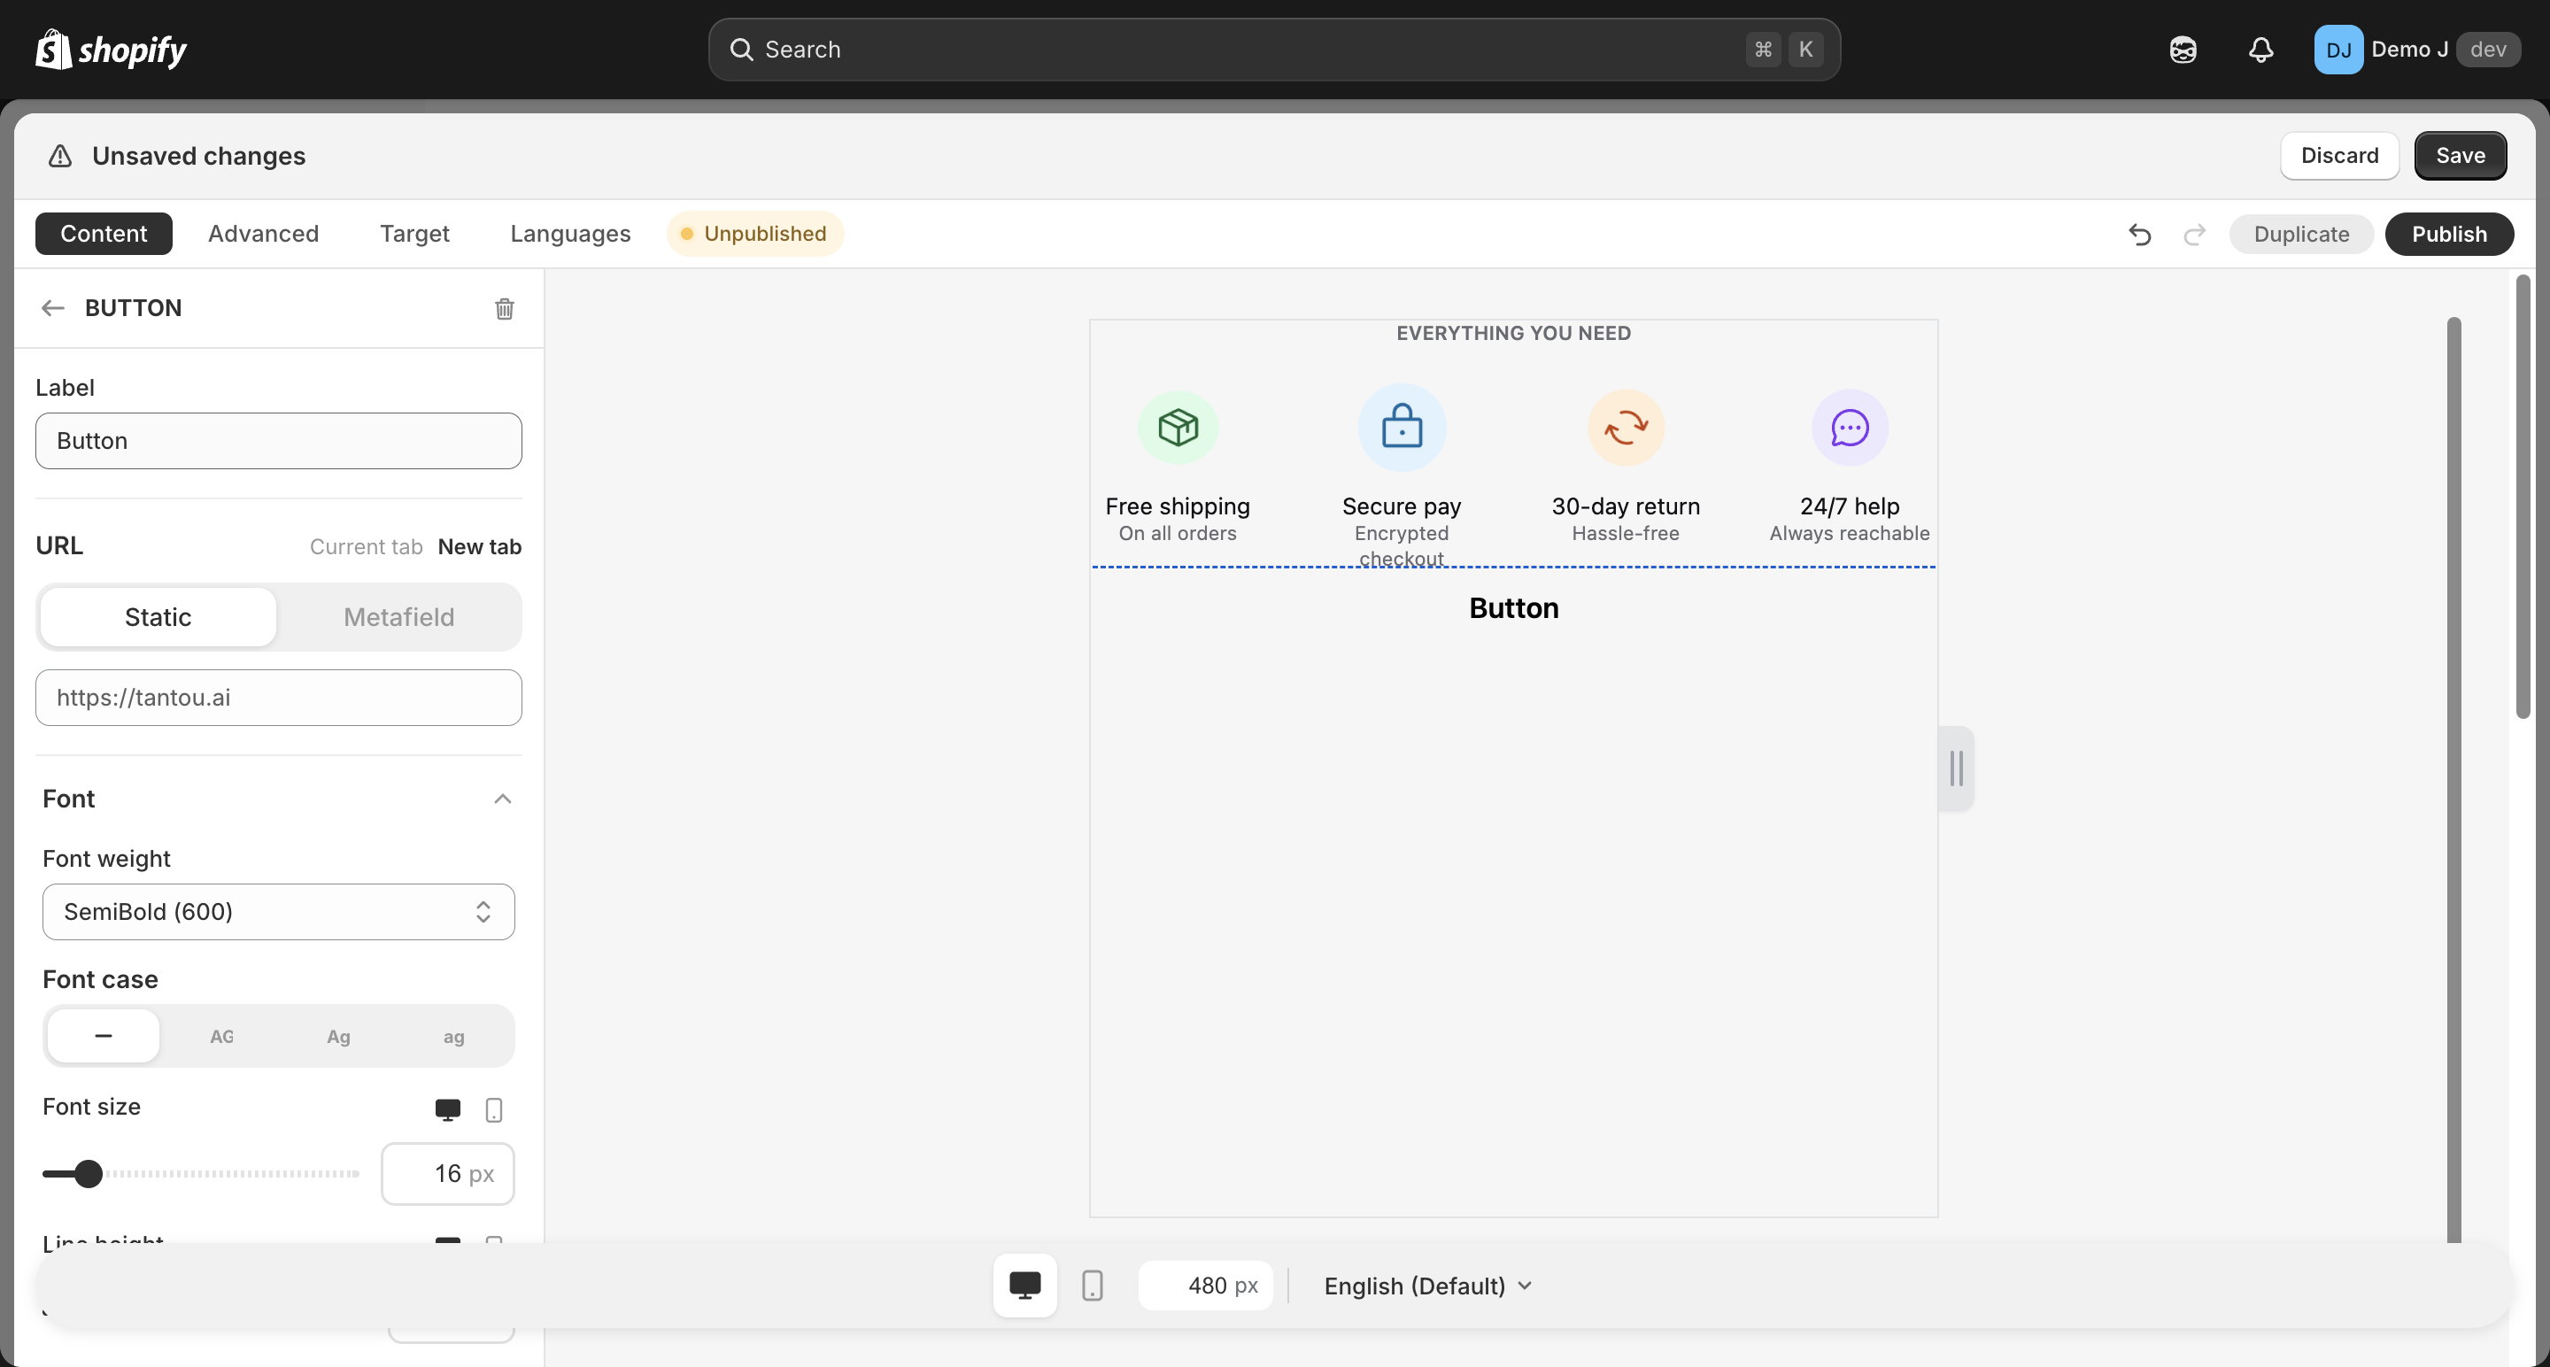Viewport: 2550px width, 1367px height.
Task: Click the Free shipping text
Action: [x=1177, y=506]
